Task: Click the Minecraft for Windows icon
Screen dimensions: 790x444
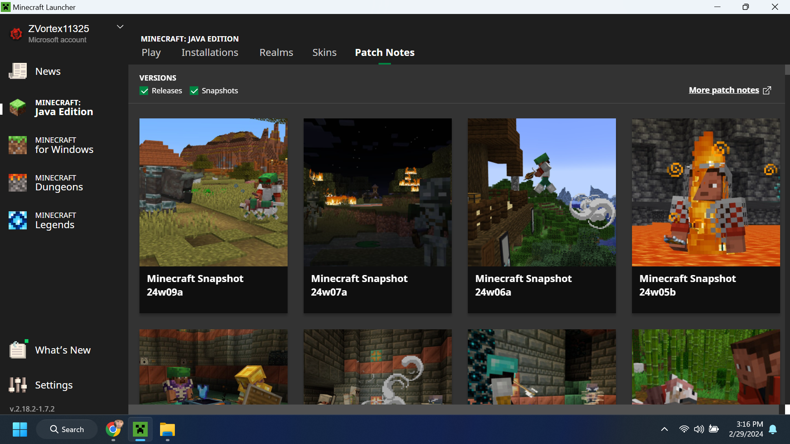Action: tap(18, 145)
